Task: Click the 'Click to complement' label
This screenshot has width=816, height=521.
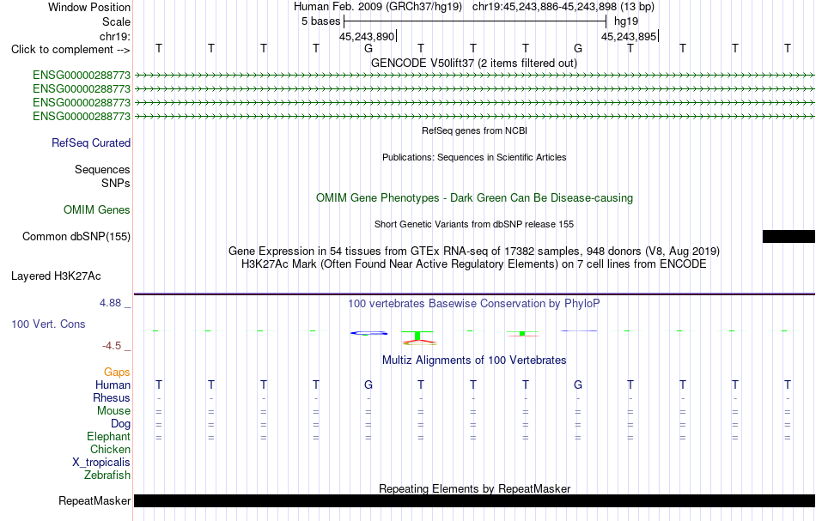Action: (70, 50)
